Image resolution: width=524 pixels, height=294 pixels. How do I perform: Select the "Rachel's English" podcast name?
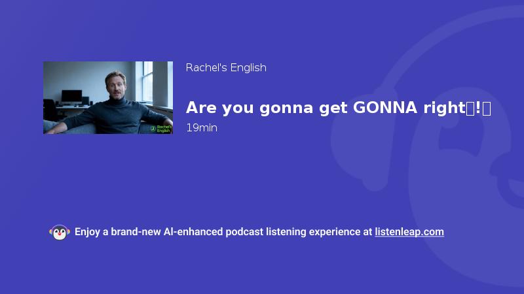pos(226,68)
